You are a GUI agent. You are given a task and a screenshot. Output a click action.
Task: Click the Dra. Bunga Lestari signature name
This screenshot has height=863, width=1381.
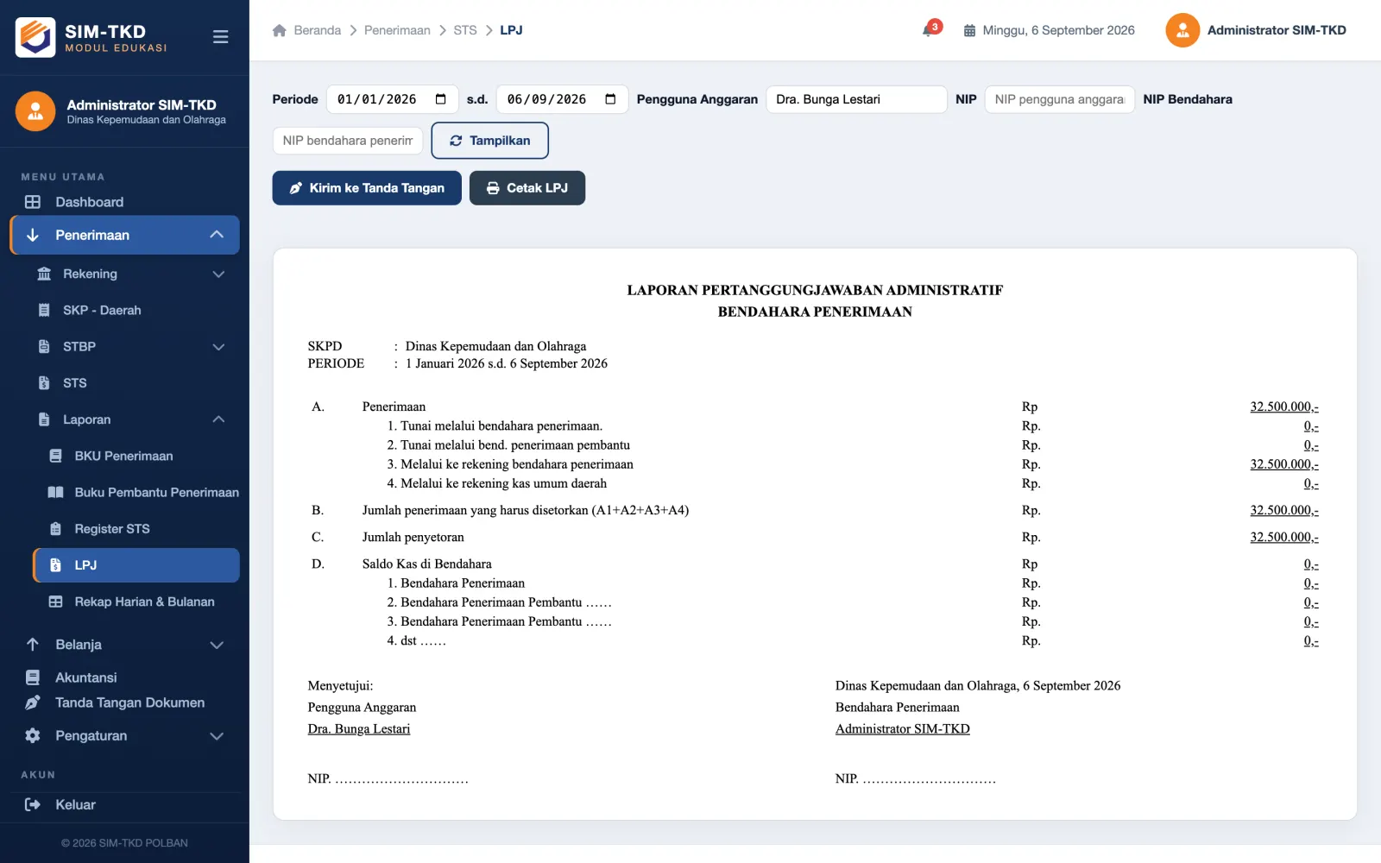click(x=359, y=729)
